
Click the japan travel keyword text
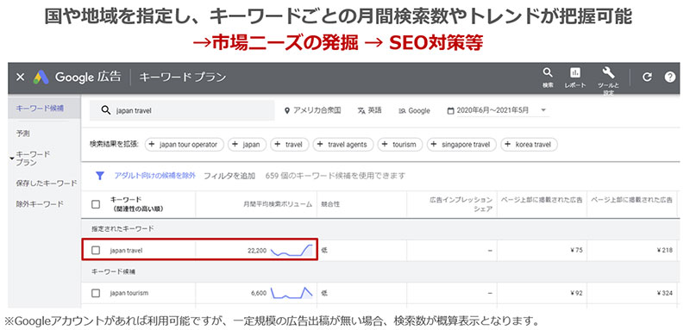click(x=126, y=251)
